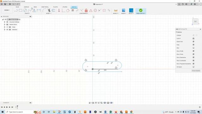
Task: Apply the Fix/Unfix lock constraint
Action: pyautogui.click(x=86, y=10)
